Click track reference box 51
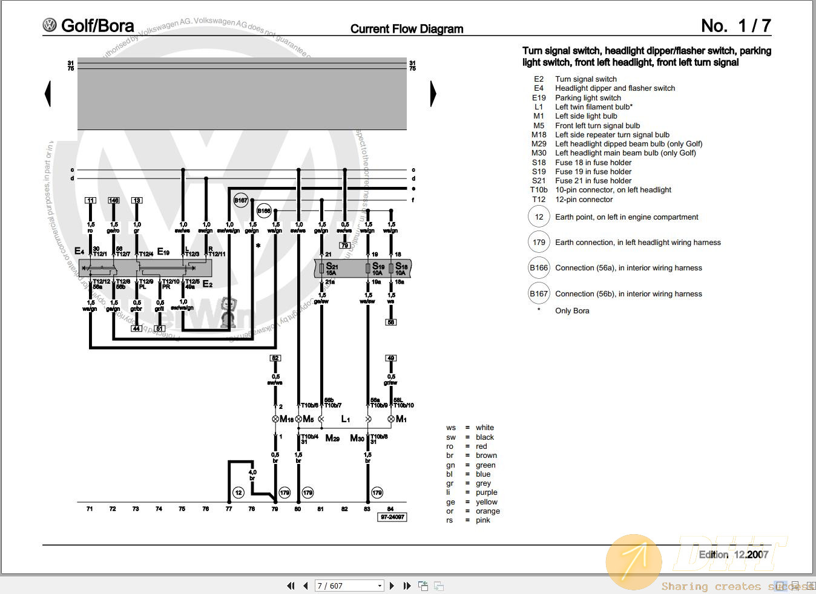Viewport: 816px width, 594px height. [160, 328]
